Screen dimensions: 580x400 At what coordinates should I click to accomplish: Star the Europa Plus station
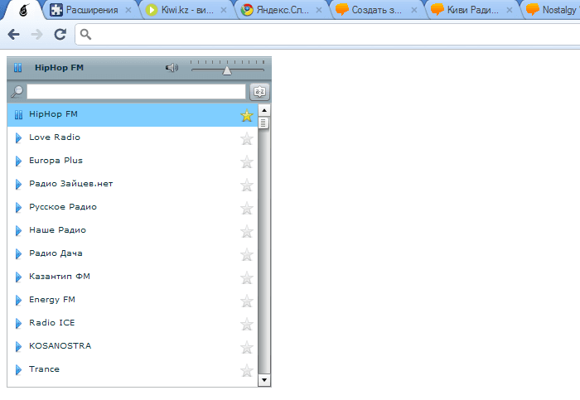246,162
